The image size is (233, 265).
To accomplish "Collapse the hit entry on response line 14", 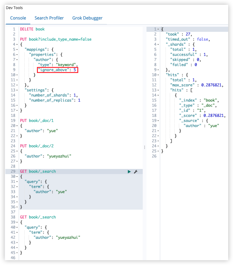I will (x=158, y=95).
